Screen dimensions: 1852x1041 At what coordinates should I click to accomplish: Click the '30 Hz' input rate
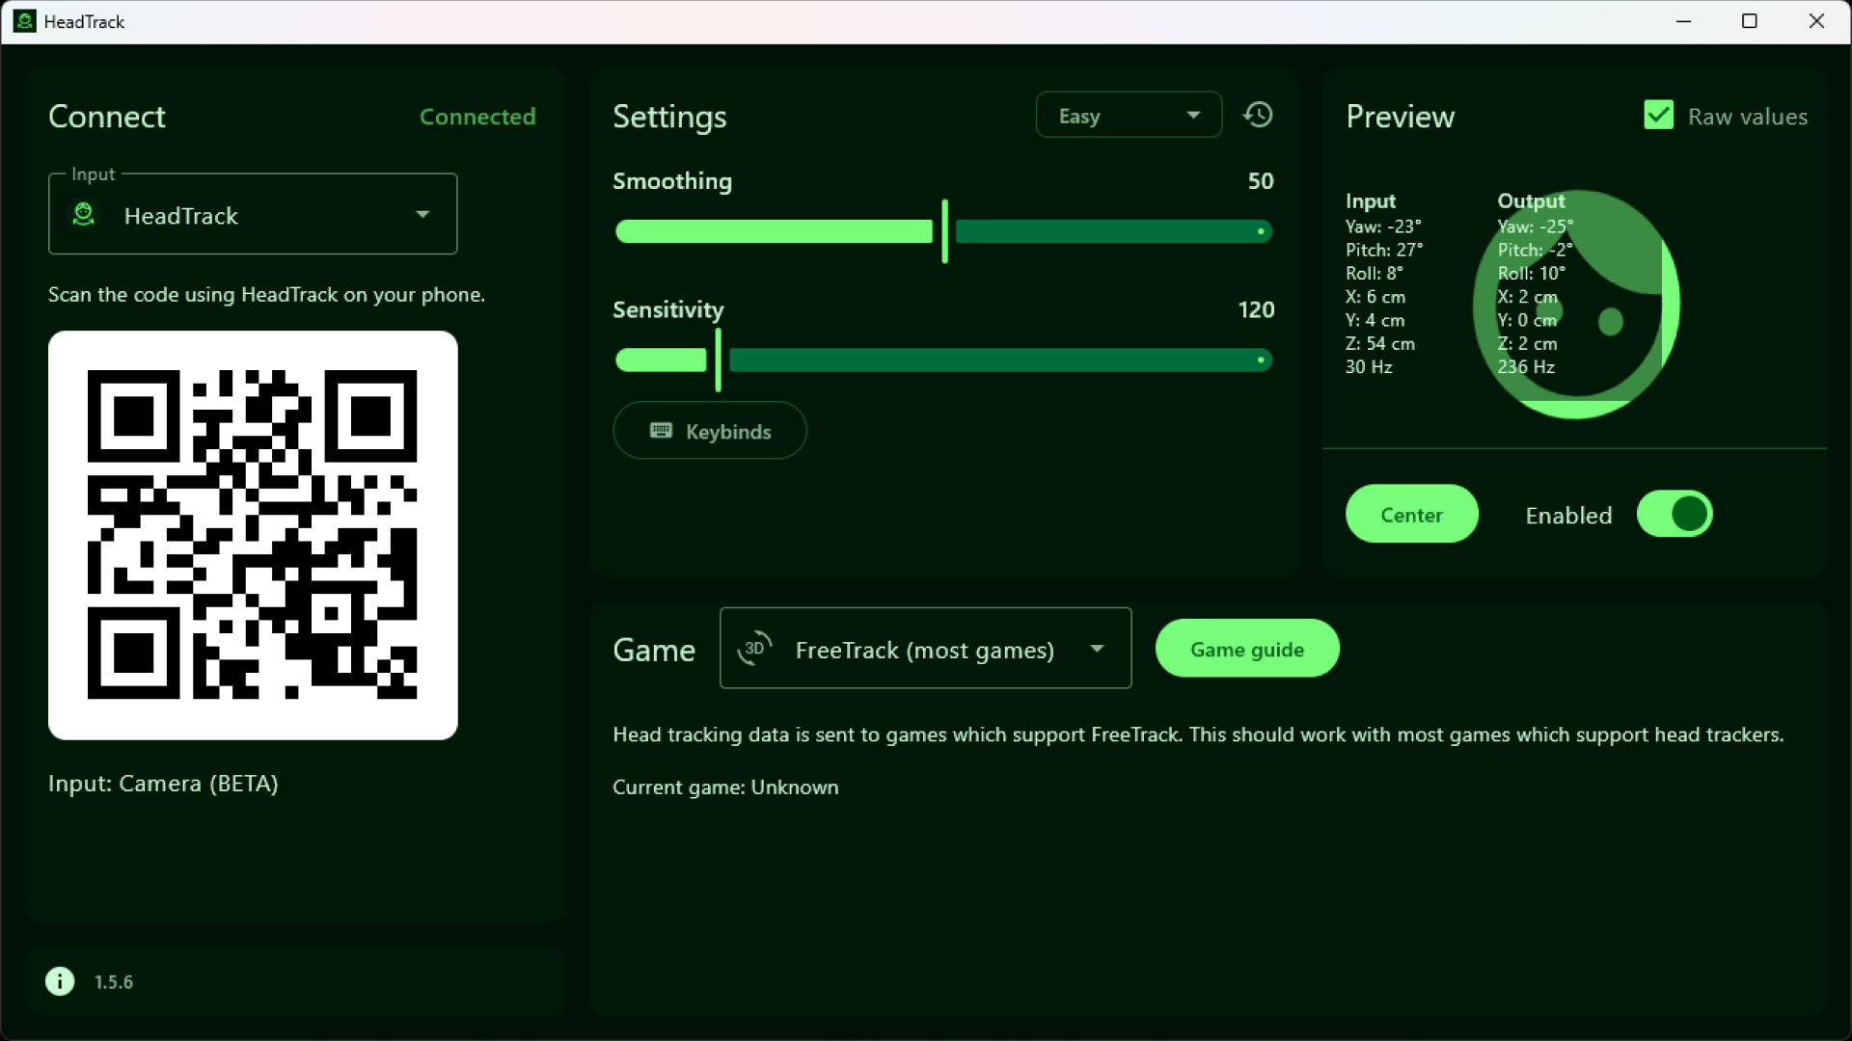click(1369, 367)
